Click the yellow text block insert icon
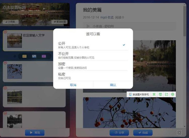 pyautogui.click(x=24, y=56)
